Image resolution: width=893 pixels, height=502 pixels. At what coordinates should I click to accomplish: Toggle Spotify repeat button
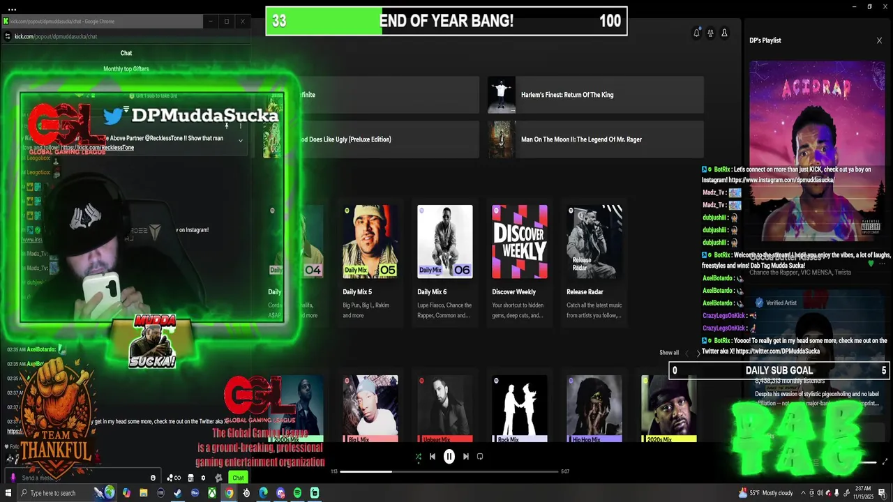point(480,457)
